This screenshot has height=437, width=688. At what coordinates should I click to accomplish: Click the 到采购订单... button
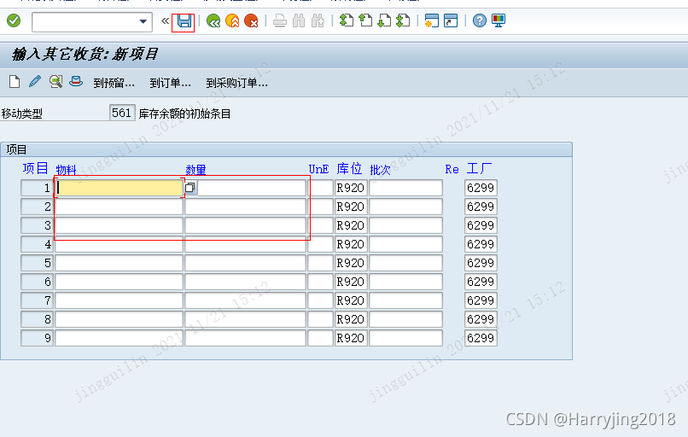[237, 83]
